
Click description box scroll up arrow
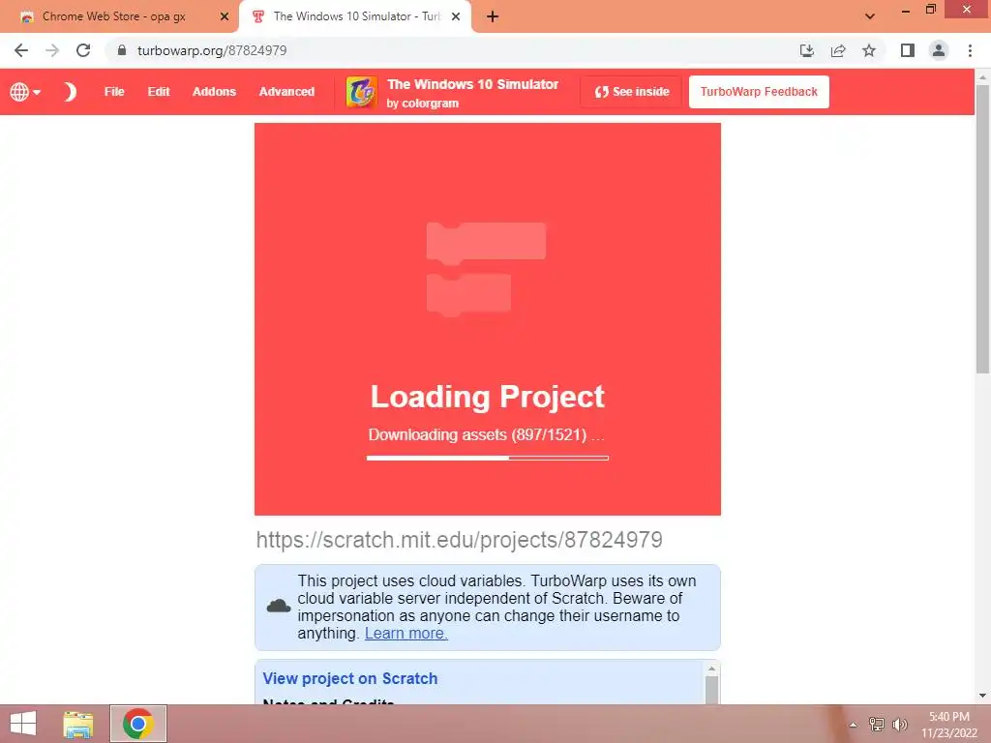click(711, 669)
